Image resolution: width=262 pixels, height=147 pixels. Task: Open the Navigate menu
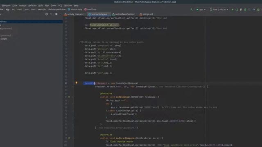click(6, 5)
